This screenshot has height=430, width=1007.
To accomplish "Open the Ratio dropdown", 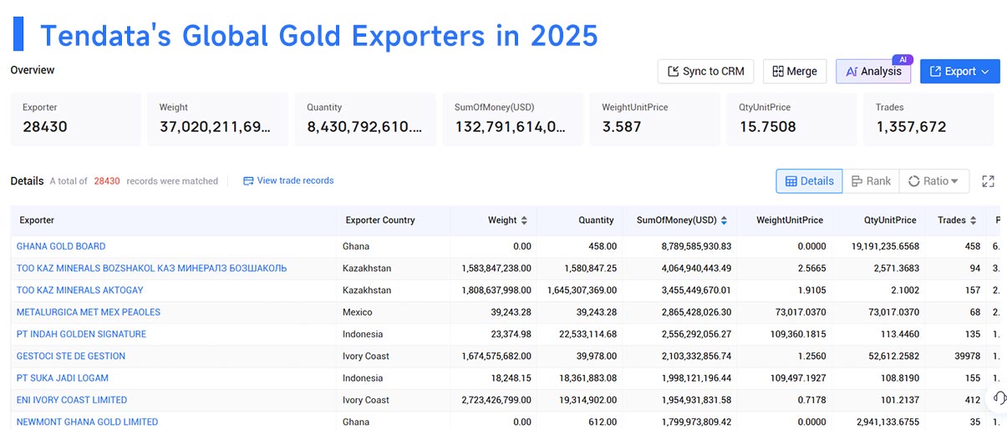I will 934,181.
